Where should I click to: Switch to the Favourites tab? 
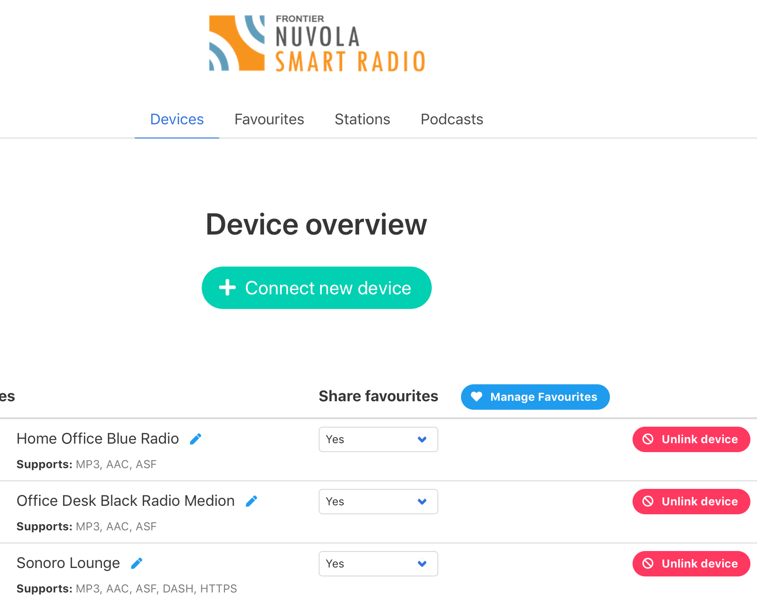pos(269,119)
